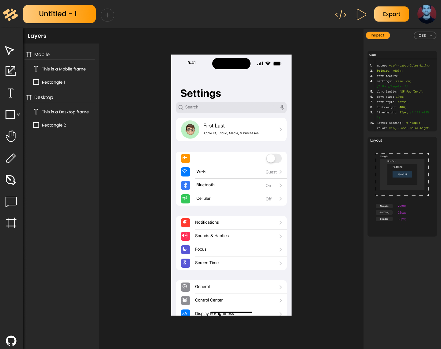Screen dimensions: 441x349
Task: Select 'This is a Mobile frame' text layer
Action: click(64, 69)
